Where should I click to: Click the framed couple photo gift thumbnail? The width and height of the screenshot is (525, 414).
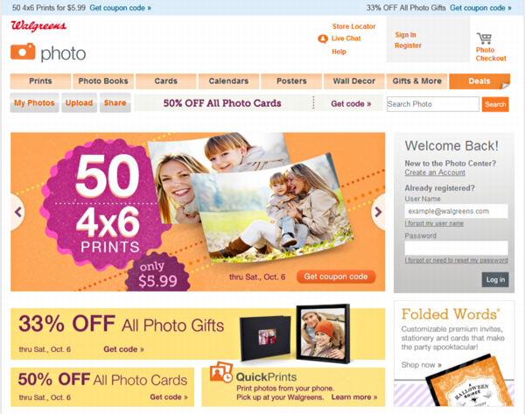coord(323,333)
